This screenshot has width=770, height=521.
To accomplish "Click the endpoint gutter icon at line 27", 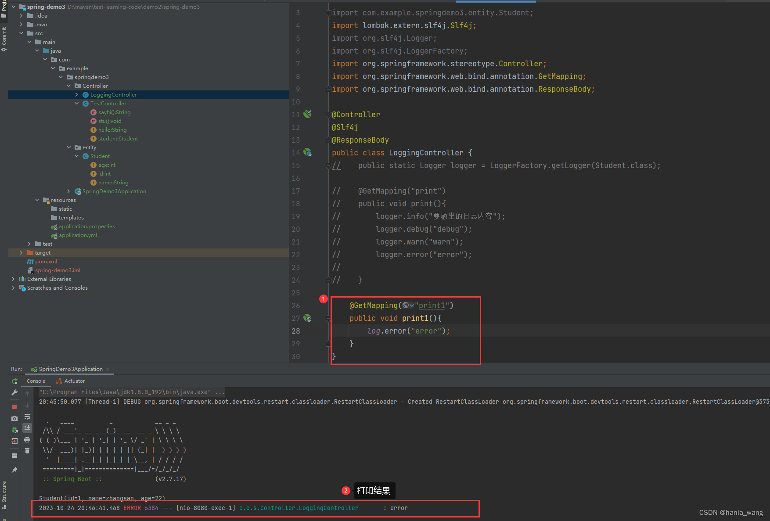I will click(308, 318).
